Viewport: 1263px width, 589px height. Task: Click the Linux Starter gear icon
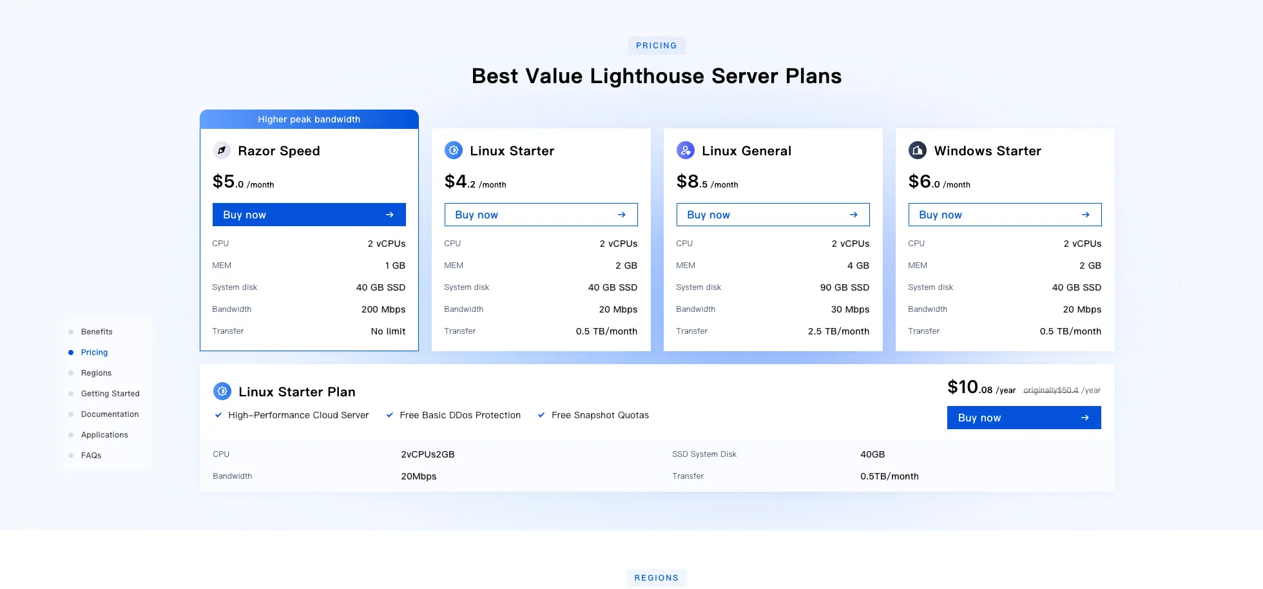coord(454,150)
